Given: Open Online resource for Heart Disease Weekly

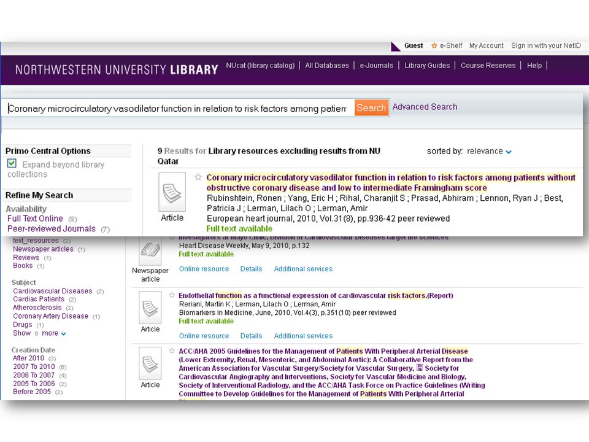Looking at the screenshot, I should (204, 269).
